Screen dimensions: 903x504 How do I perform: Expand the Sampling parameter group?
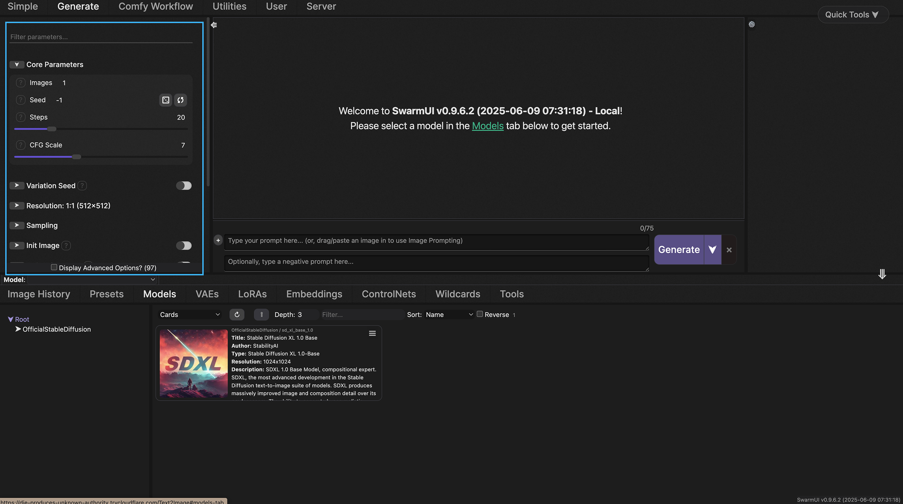pos(17,226)
